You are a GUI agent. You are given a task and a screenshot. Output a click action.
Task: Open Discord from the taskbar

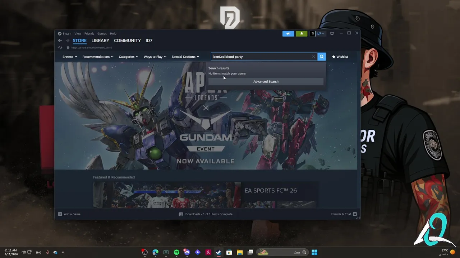pos(187,252)
